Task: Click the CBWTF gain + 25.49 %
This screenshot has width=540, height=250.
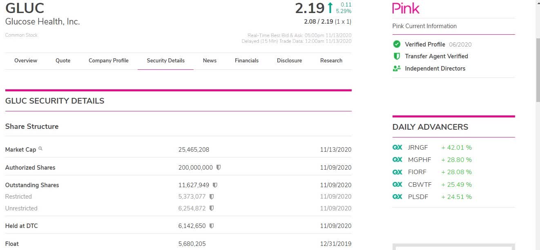Action: tap(457, 184)
